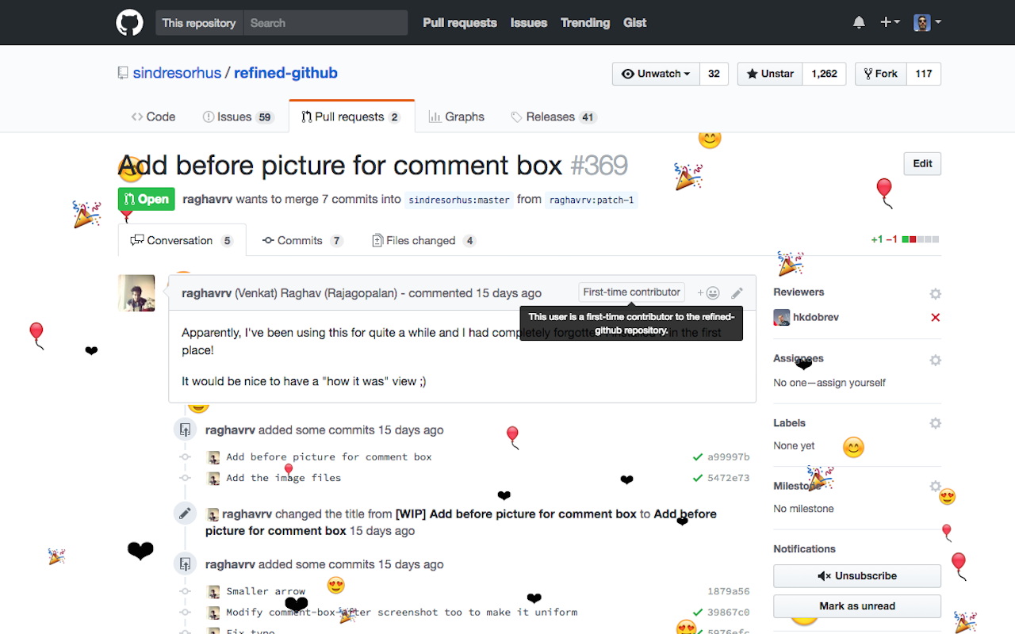This screenshot has height=634, width=1015.
Task: Open Pull requests in the top navigation bar
Action: 460,22
